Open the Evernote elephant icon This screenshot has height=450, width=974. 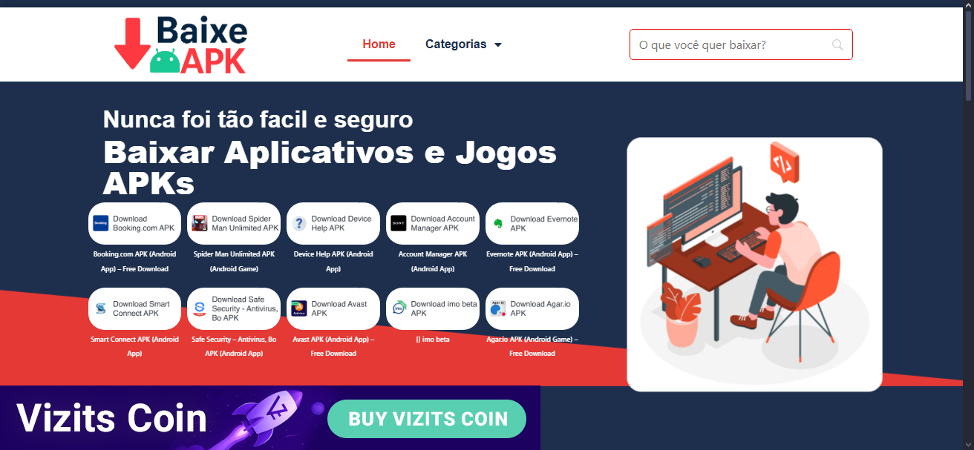(x=498, y=223)
